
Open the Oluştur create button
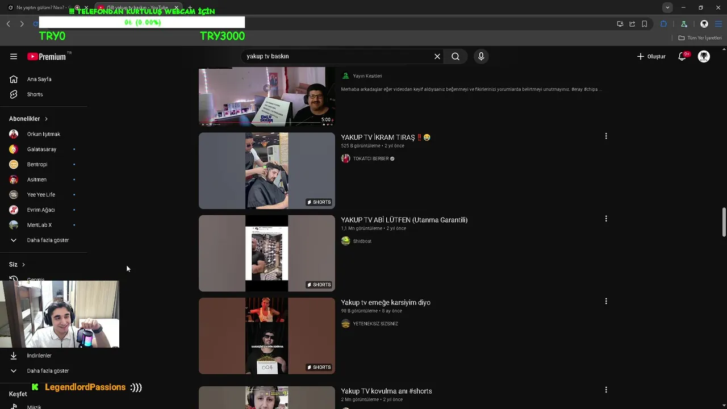click(x=651, y=56)
